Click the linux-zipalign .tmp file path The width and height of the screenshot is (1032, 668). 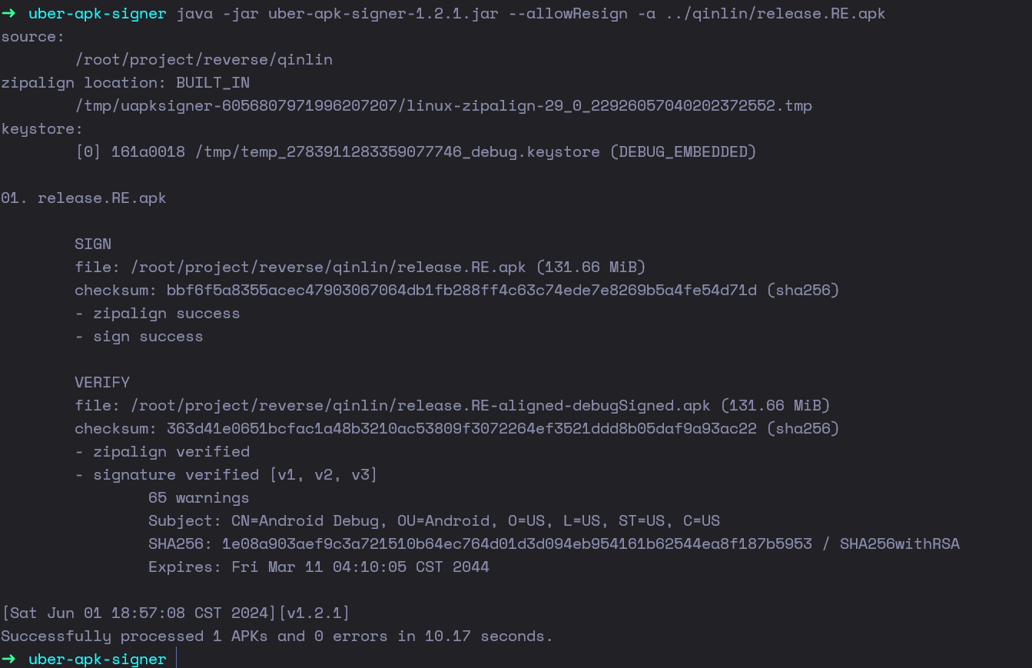click(443, 105)
